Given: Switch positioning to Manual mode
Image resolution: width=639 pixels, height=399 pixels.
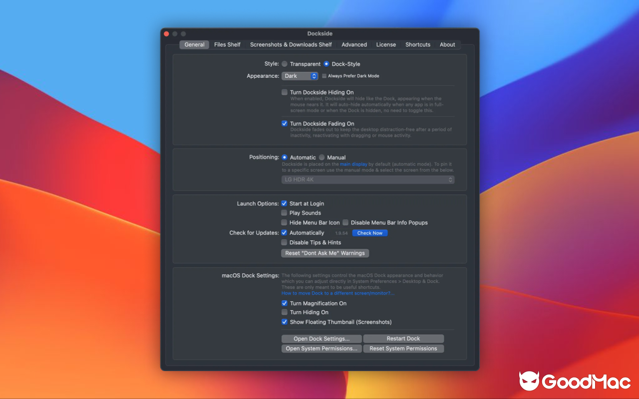Looking at the screenshot, I should (x=322, y=157).
